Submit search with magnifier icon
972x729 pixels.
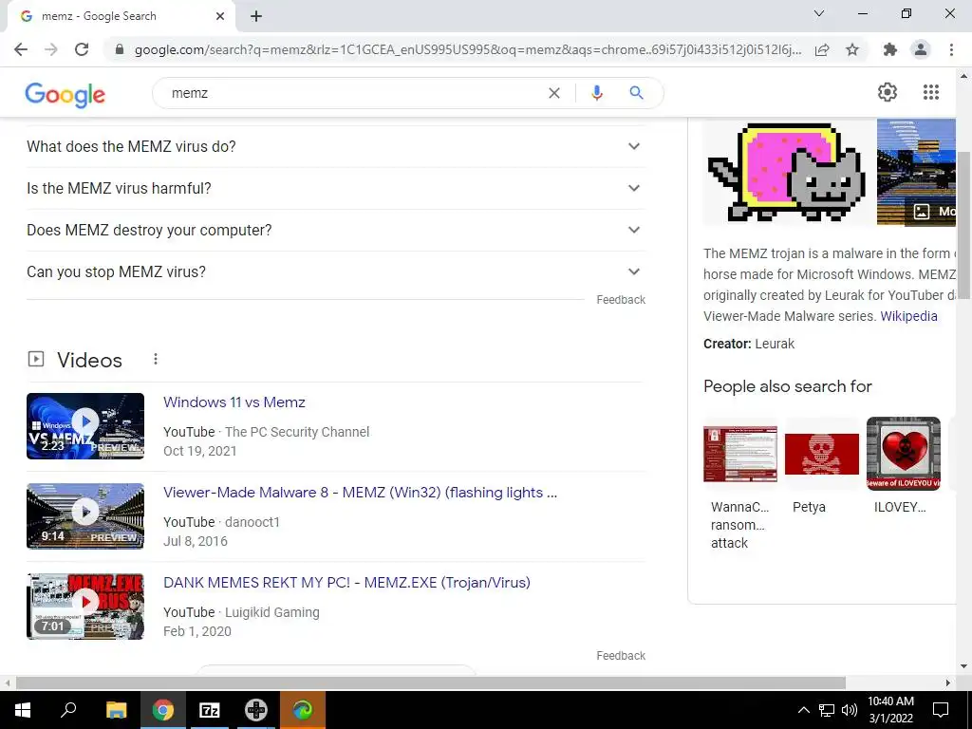tap(636, 93)
